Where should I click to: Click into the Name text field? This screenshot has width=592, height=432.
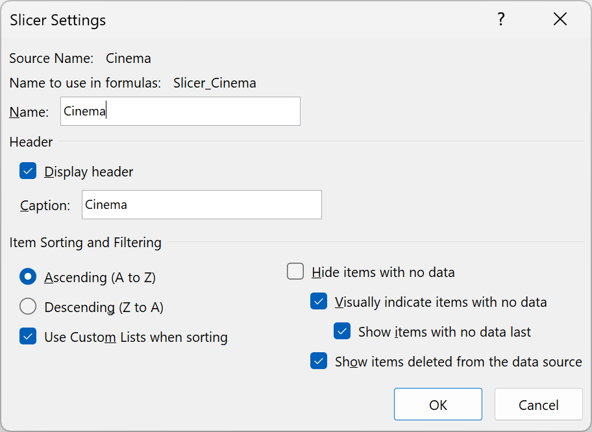[x=180, y=112]
